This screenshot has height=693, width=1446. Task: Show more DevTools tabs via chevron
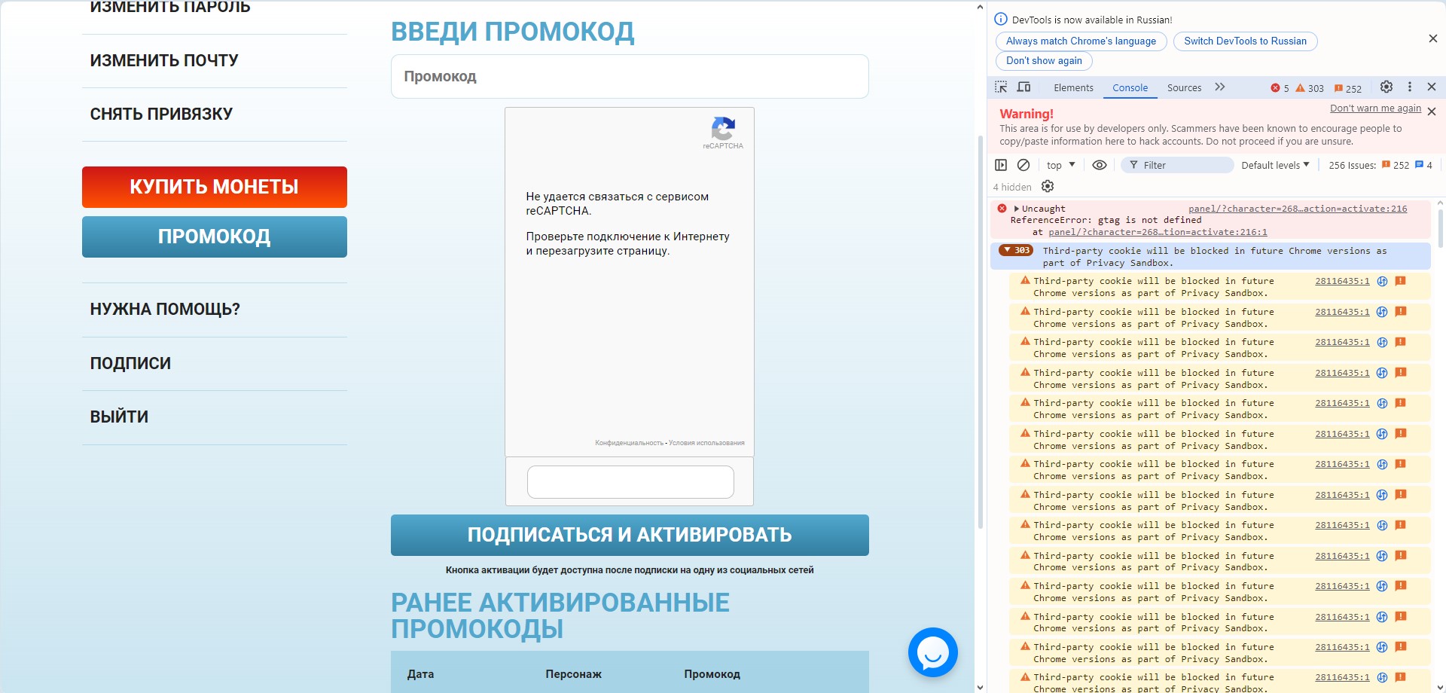1220,87
